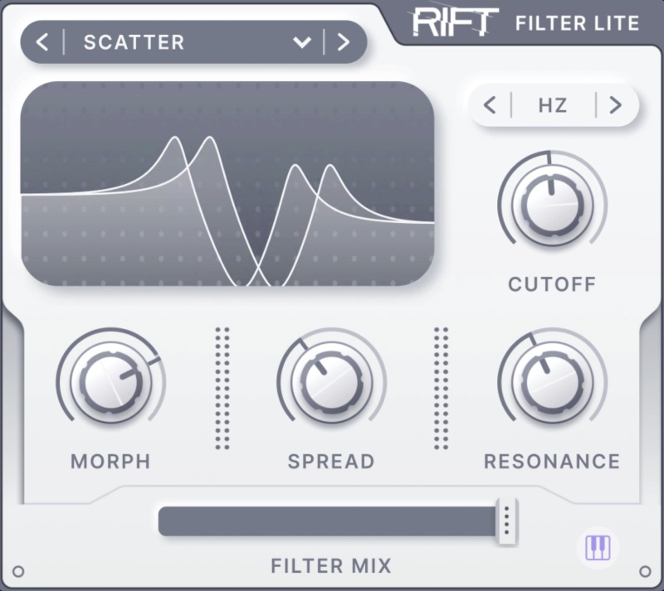Image resolution: width=664 pixels, height=591 pixels.
Task: Click the FILTER LITE title text
Action: click(575, 23)
